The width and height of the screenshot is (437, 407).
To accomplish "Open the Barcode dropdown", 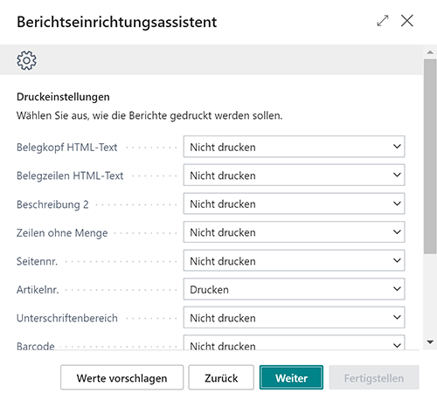I will (294, 342).
